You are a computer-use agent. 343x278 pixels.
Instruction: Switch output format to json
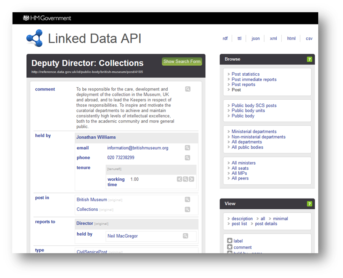point(255,39)
